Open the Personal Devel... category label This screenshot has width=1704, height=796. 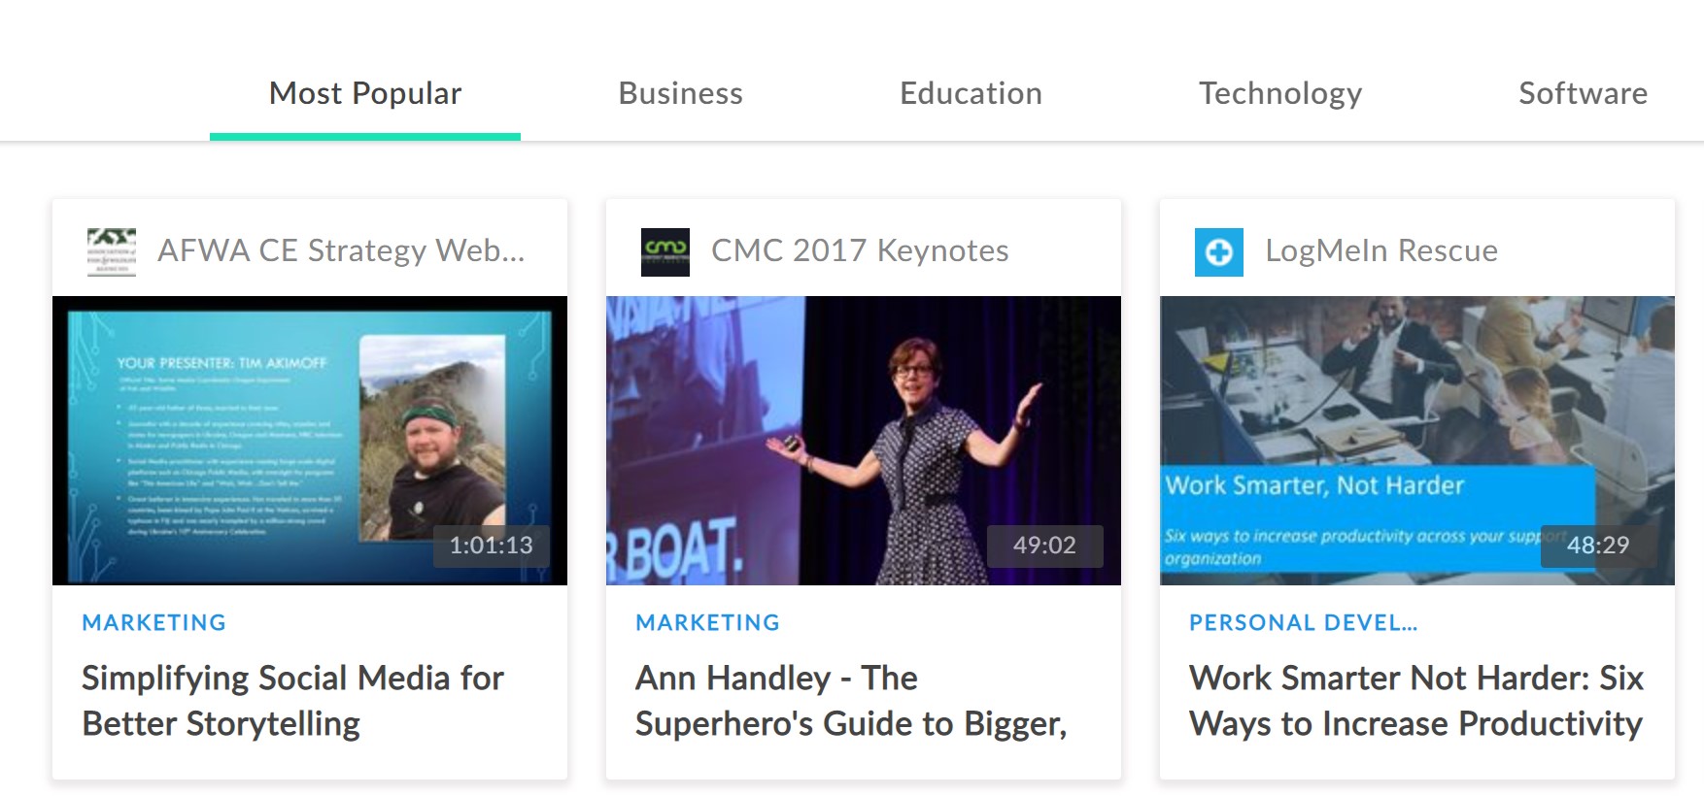(1303, 623)
